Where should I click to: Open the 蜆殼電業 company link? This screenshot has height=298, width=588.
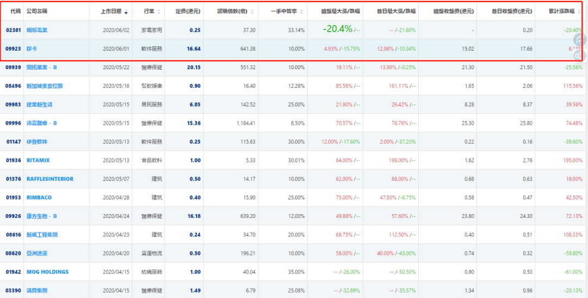[37, 30]
